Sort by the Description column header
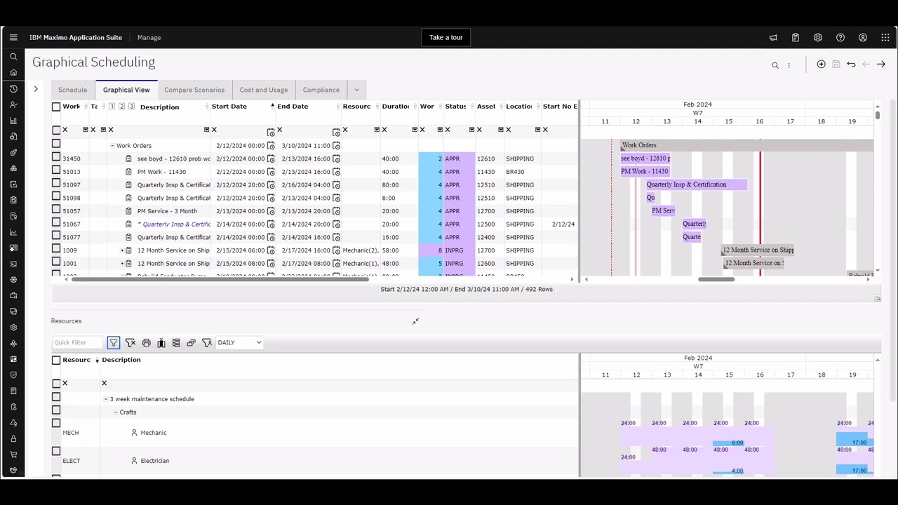The height and width of the screenshot is (505, 898). click(159, 107)
